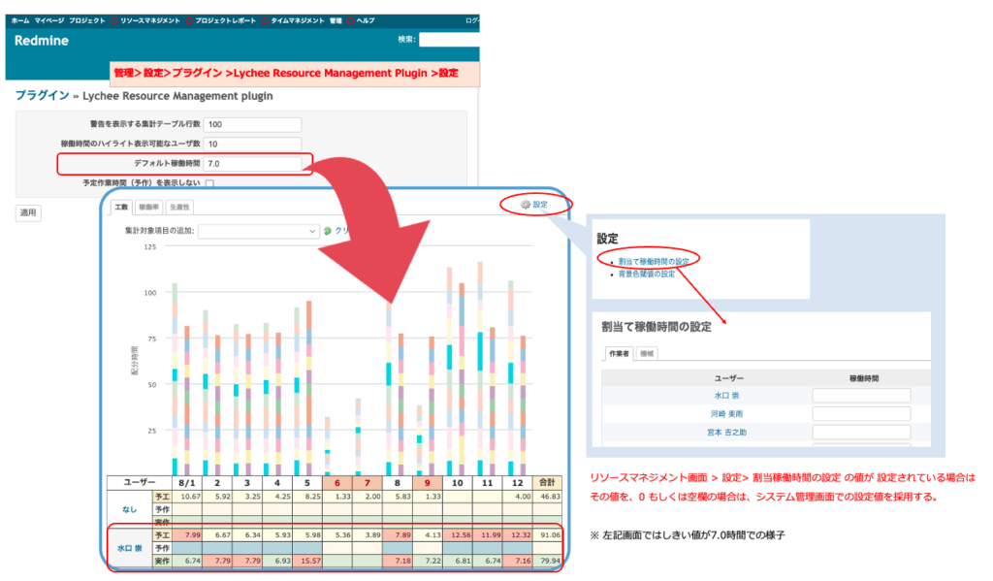The image size is (993, 581).
Task: Click user link 水口 崇 in settings table
Action: tap(727, 396)
